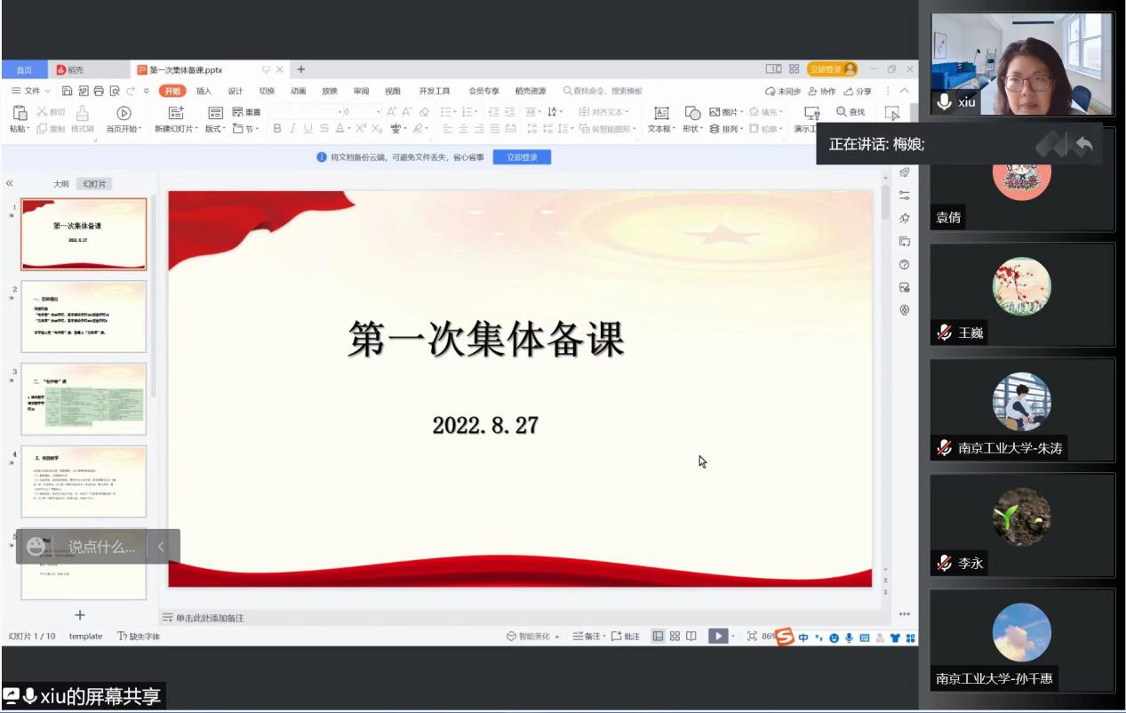Open the 插入 (Insert) ribbon tab
Viewport: 1126px width, 713px height.
(204, 91)
